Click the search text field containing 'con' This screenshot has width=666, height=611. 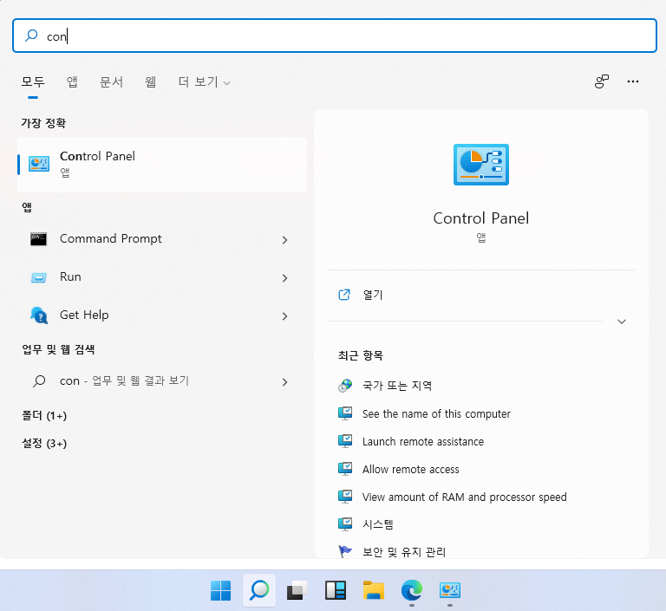coord(335,36)
